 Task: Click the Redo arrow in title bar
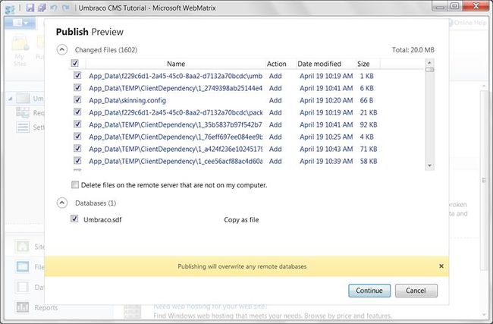66,8
